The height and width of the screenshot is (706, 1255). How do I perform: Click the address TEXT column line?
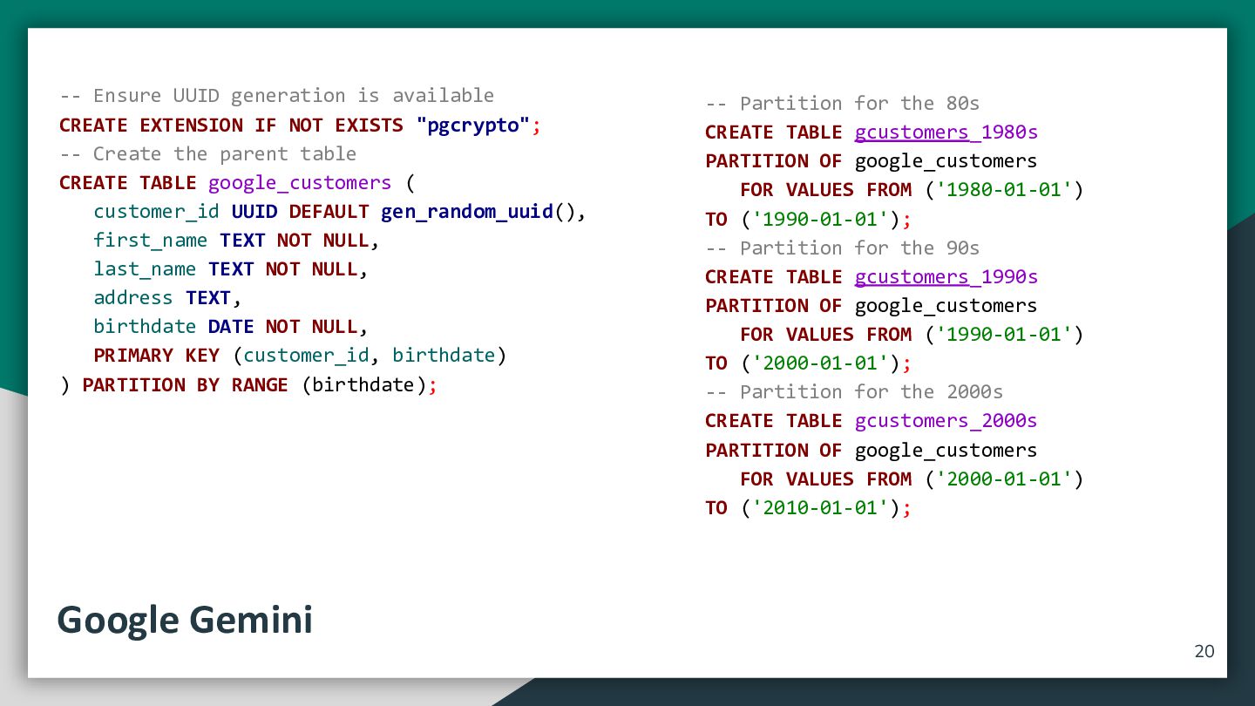click(167, 298)
